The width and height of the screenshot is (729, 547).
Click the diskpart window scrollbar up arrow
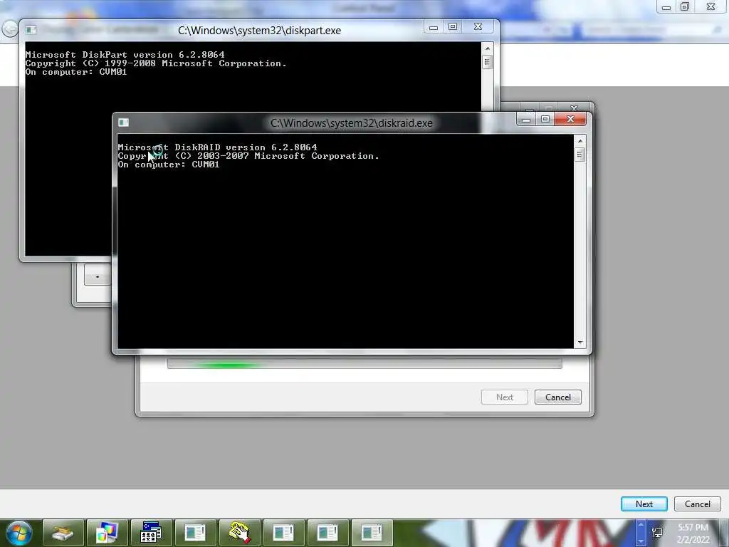coord(487,48)
